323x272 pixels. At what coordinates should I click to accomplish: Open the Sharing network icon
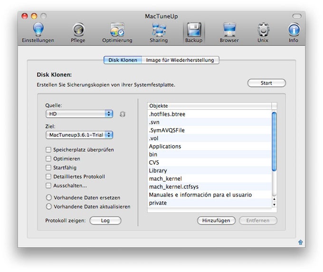point(159,30)
